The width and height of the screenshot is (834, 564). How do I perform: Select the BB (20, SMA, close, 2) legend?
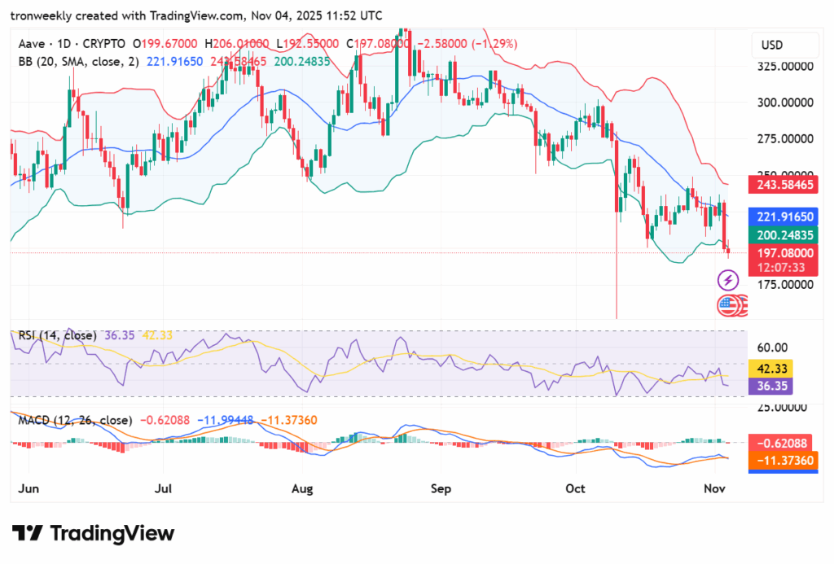point(78,61)
